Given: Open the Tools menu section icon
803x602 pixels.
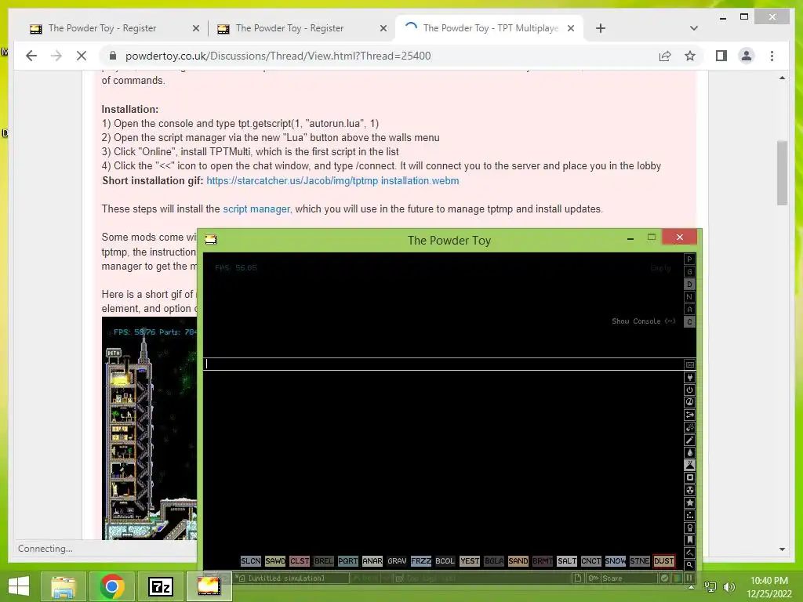Looking at the screenshot, I should click(x=690, y=528).
